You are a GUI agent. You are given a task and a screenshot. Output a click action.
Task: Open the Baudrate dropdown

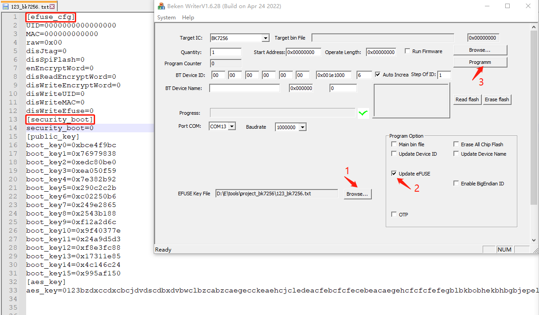302,127
